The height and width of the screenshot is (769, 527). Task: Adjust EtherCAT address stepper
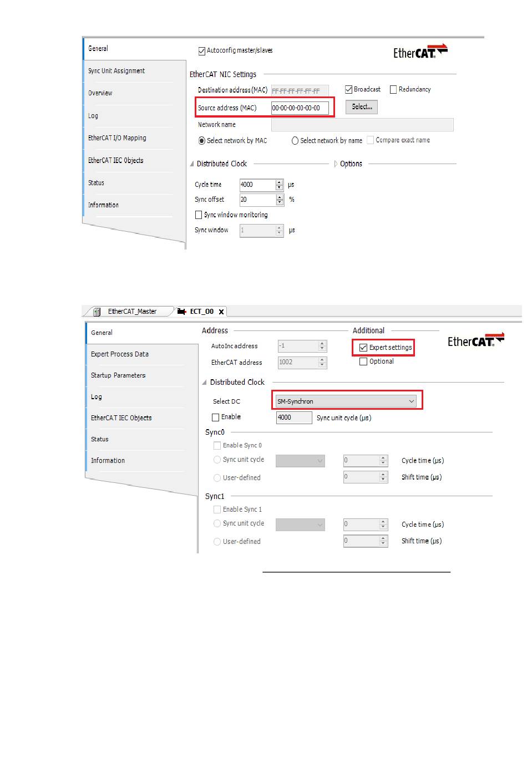pos(322,362)
